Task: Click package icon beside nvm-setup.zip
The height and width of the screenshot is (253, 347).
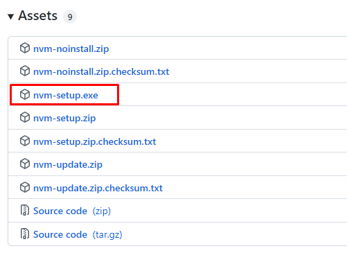Action: (25, 117)
